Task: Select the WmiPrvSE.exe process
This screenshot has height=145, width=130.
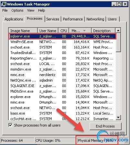Action: coord(62,42)
